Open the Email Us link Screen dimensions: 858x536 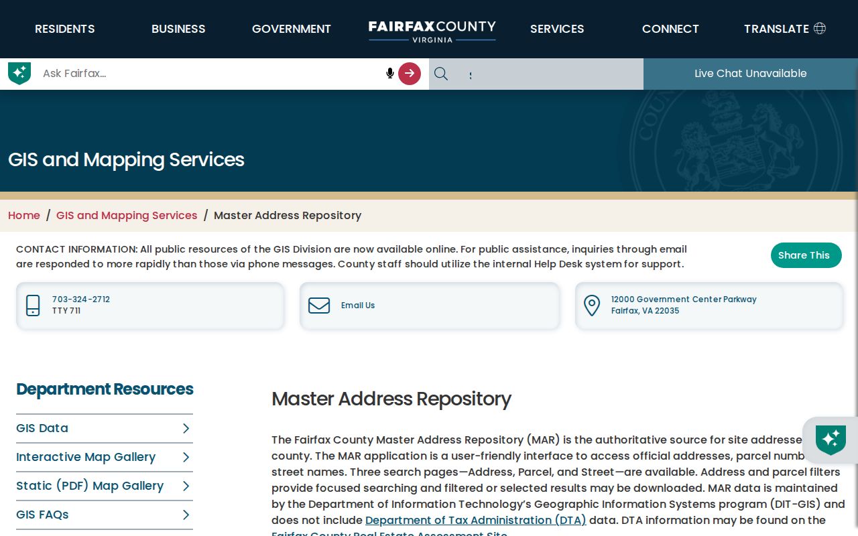click(x=358, y=306)
